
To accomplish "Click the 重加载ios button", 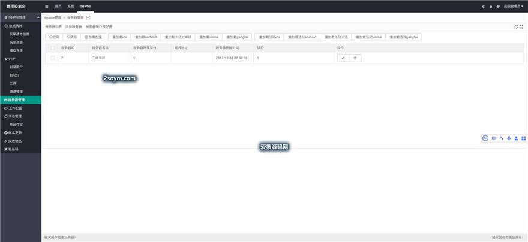I will point(119,37).
